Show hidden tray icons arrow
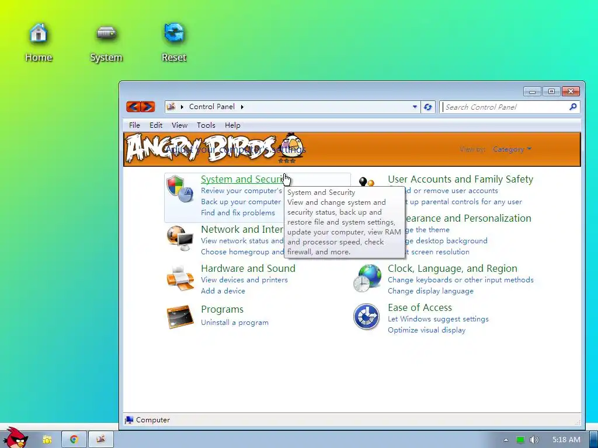This screenshot has width=598, height=448. pyautogui.click(x=506, y=440)
